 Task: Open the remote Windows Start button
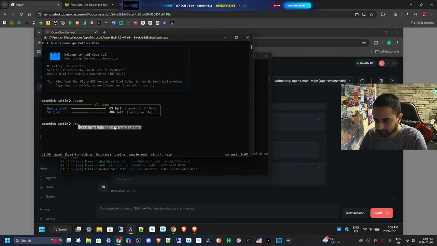(42, 229)
